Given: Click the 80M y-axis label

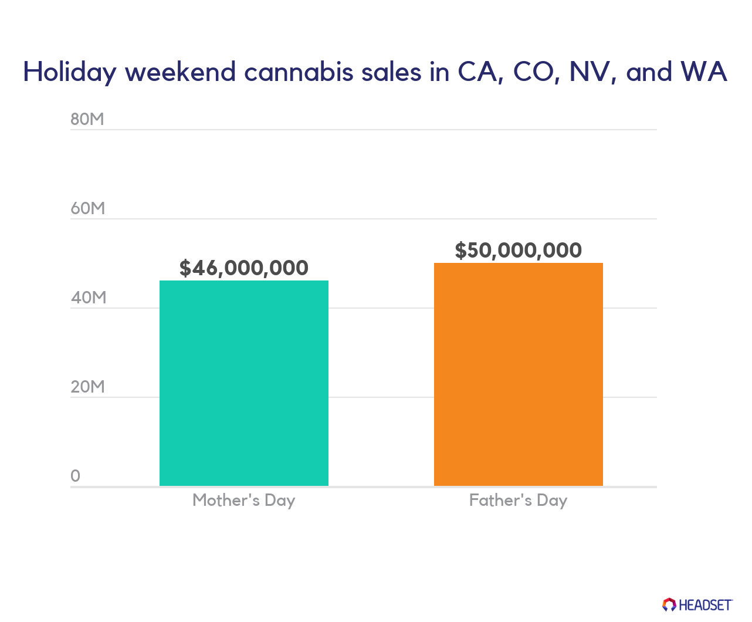Looking at the screenshot, I should [87, 119].
